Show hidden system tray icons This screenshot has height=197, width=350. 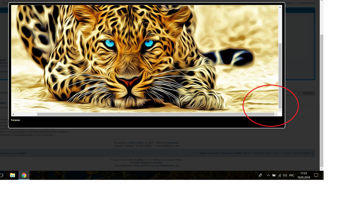268,175
